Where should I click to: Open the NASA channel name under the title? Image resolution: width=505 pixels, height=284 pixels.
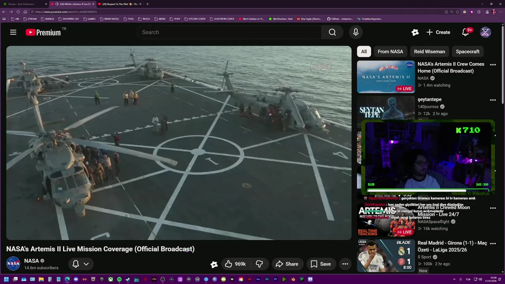pos(32,261)
